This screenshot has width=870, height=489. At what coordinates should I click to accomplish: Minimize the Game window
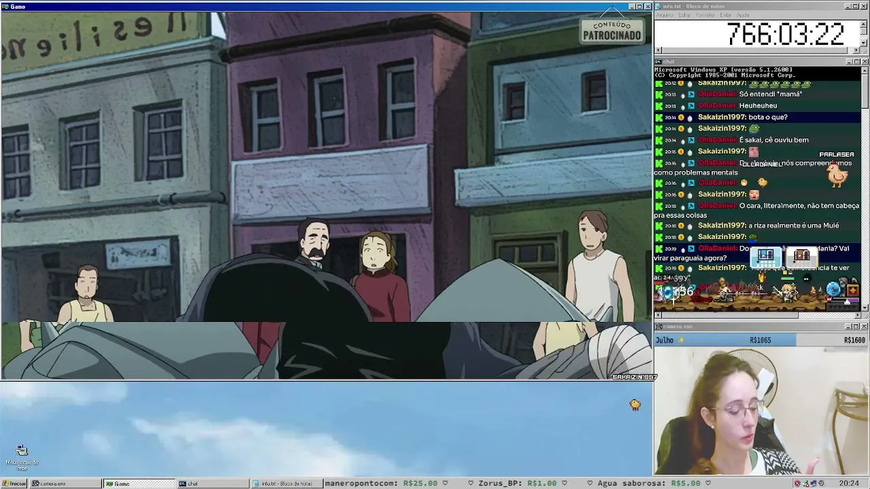[631, 7]
